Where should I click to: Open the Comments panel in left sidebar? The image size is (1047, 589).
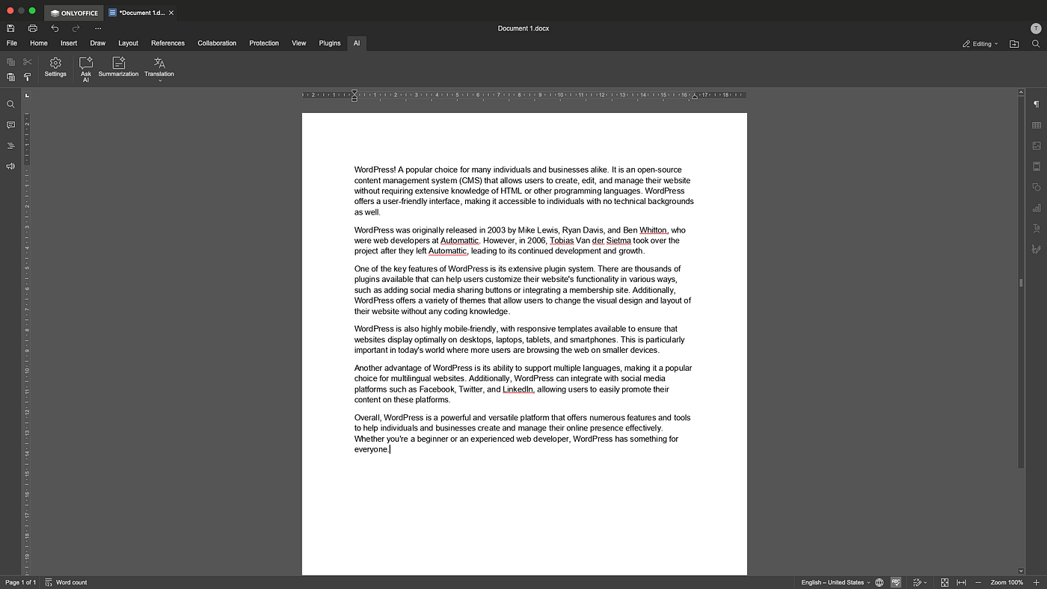(10, 125)
